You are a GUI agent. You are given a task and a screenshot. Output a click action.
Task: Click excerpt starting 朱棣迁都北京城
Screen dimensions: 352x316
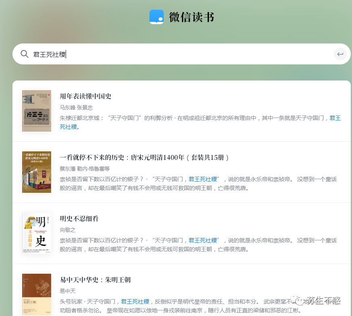click(x=200, y=122)
